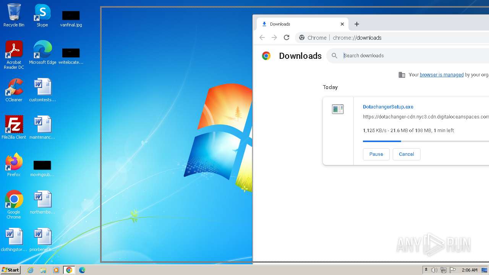
Task: Select the northernbe Word document
Action: pyautogui.click(x=42, y=203)
